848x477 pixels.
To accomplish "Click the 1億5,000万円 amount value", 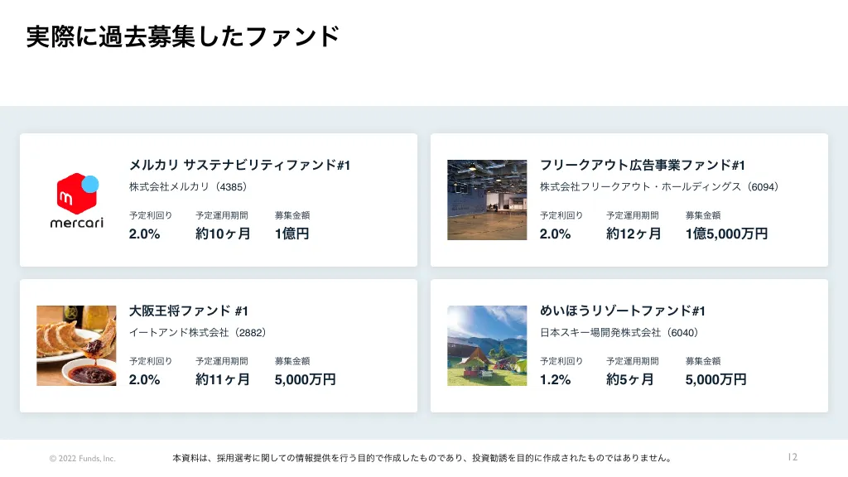I will (726, 234).
